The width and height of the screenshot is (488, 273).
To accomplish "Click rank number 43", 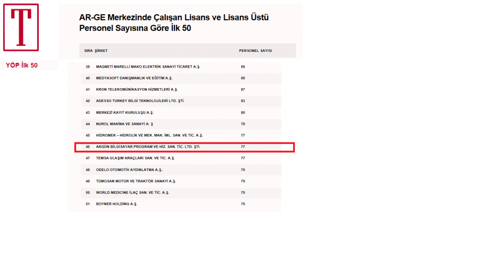I will pos(88,112).
